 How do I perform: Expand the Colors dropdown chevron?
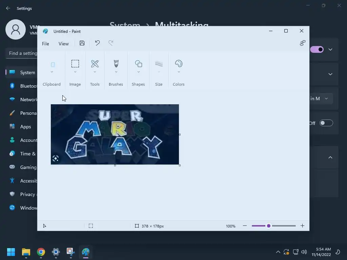179,72
